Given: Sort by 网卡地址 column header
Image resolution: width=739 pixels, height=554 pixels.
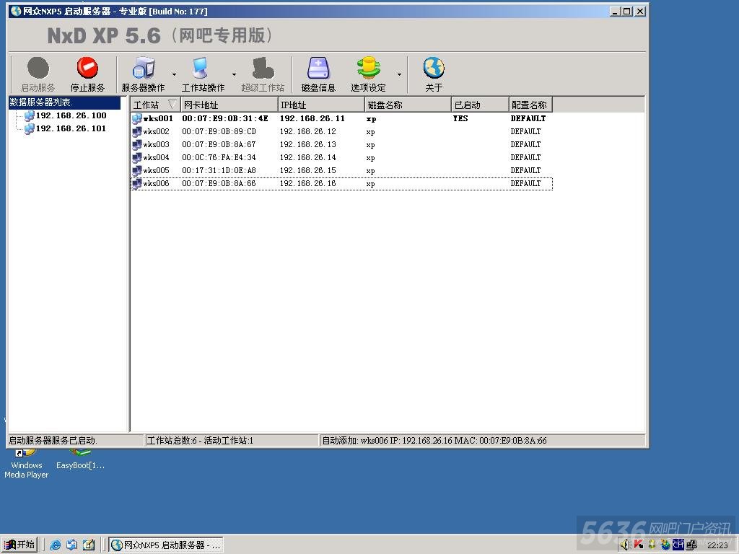Looking at the screenshot, I should pos(229,105).
